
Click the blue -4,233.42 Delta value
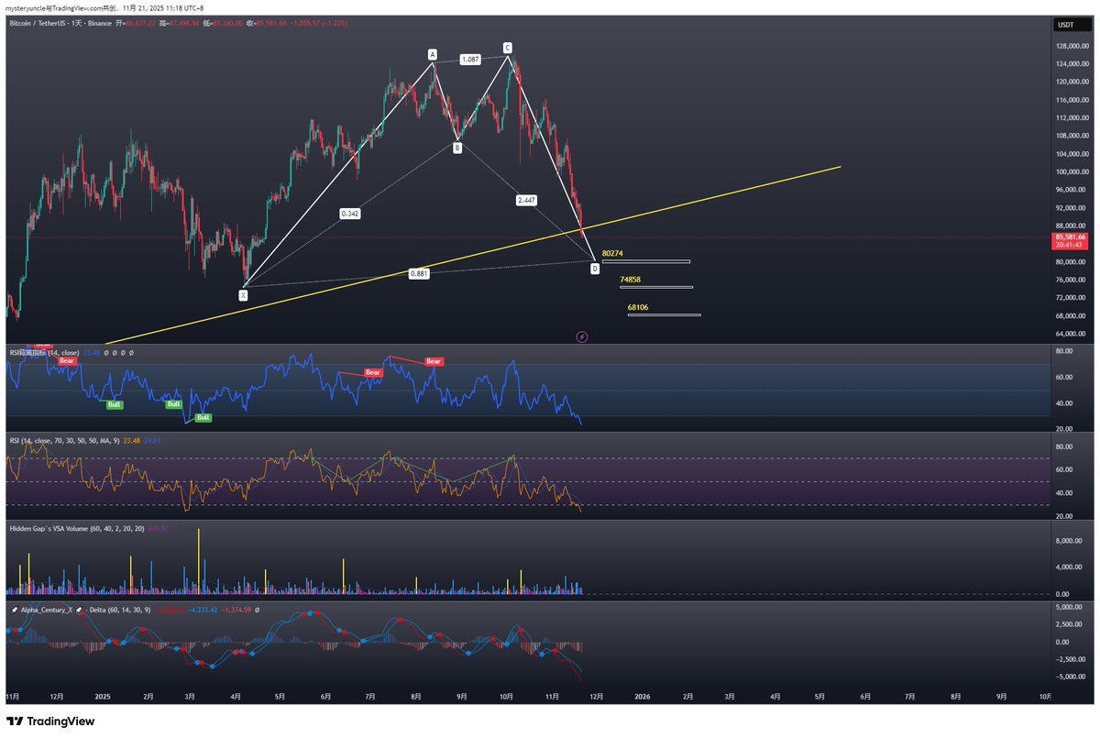tap(203, 609)
